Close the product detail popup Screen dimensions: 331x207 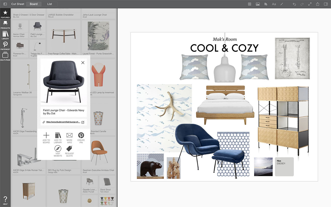point(83,63)
